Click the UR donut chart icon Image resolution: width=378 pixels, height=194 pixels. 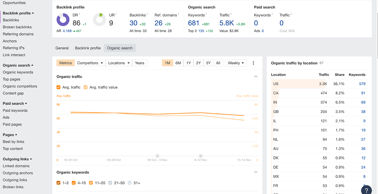[99, 19]
